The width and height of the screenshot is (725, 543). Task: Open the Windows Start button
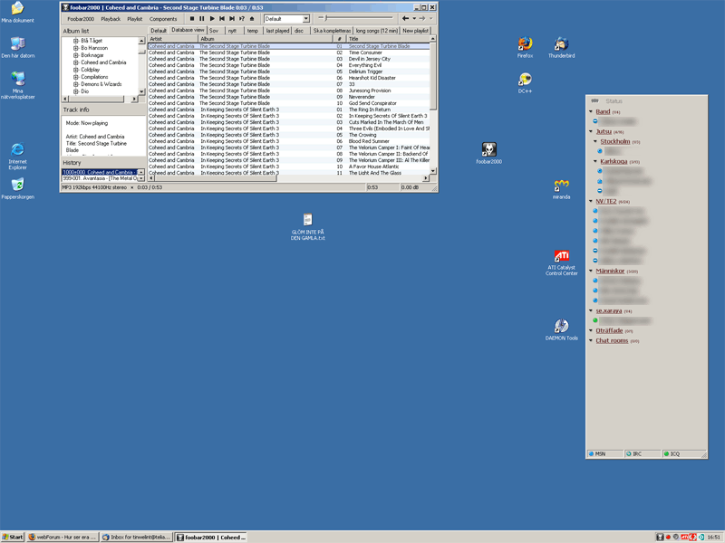point(13,537)
